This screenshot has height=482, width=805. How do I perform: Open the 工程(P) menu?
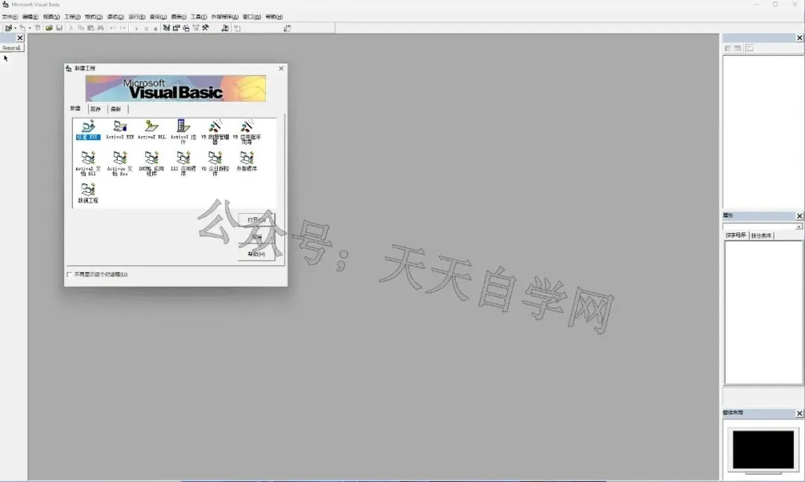(x=72, y=17)
